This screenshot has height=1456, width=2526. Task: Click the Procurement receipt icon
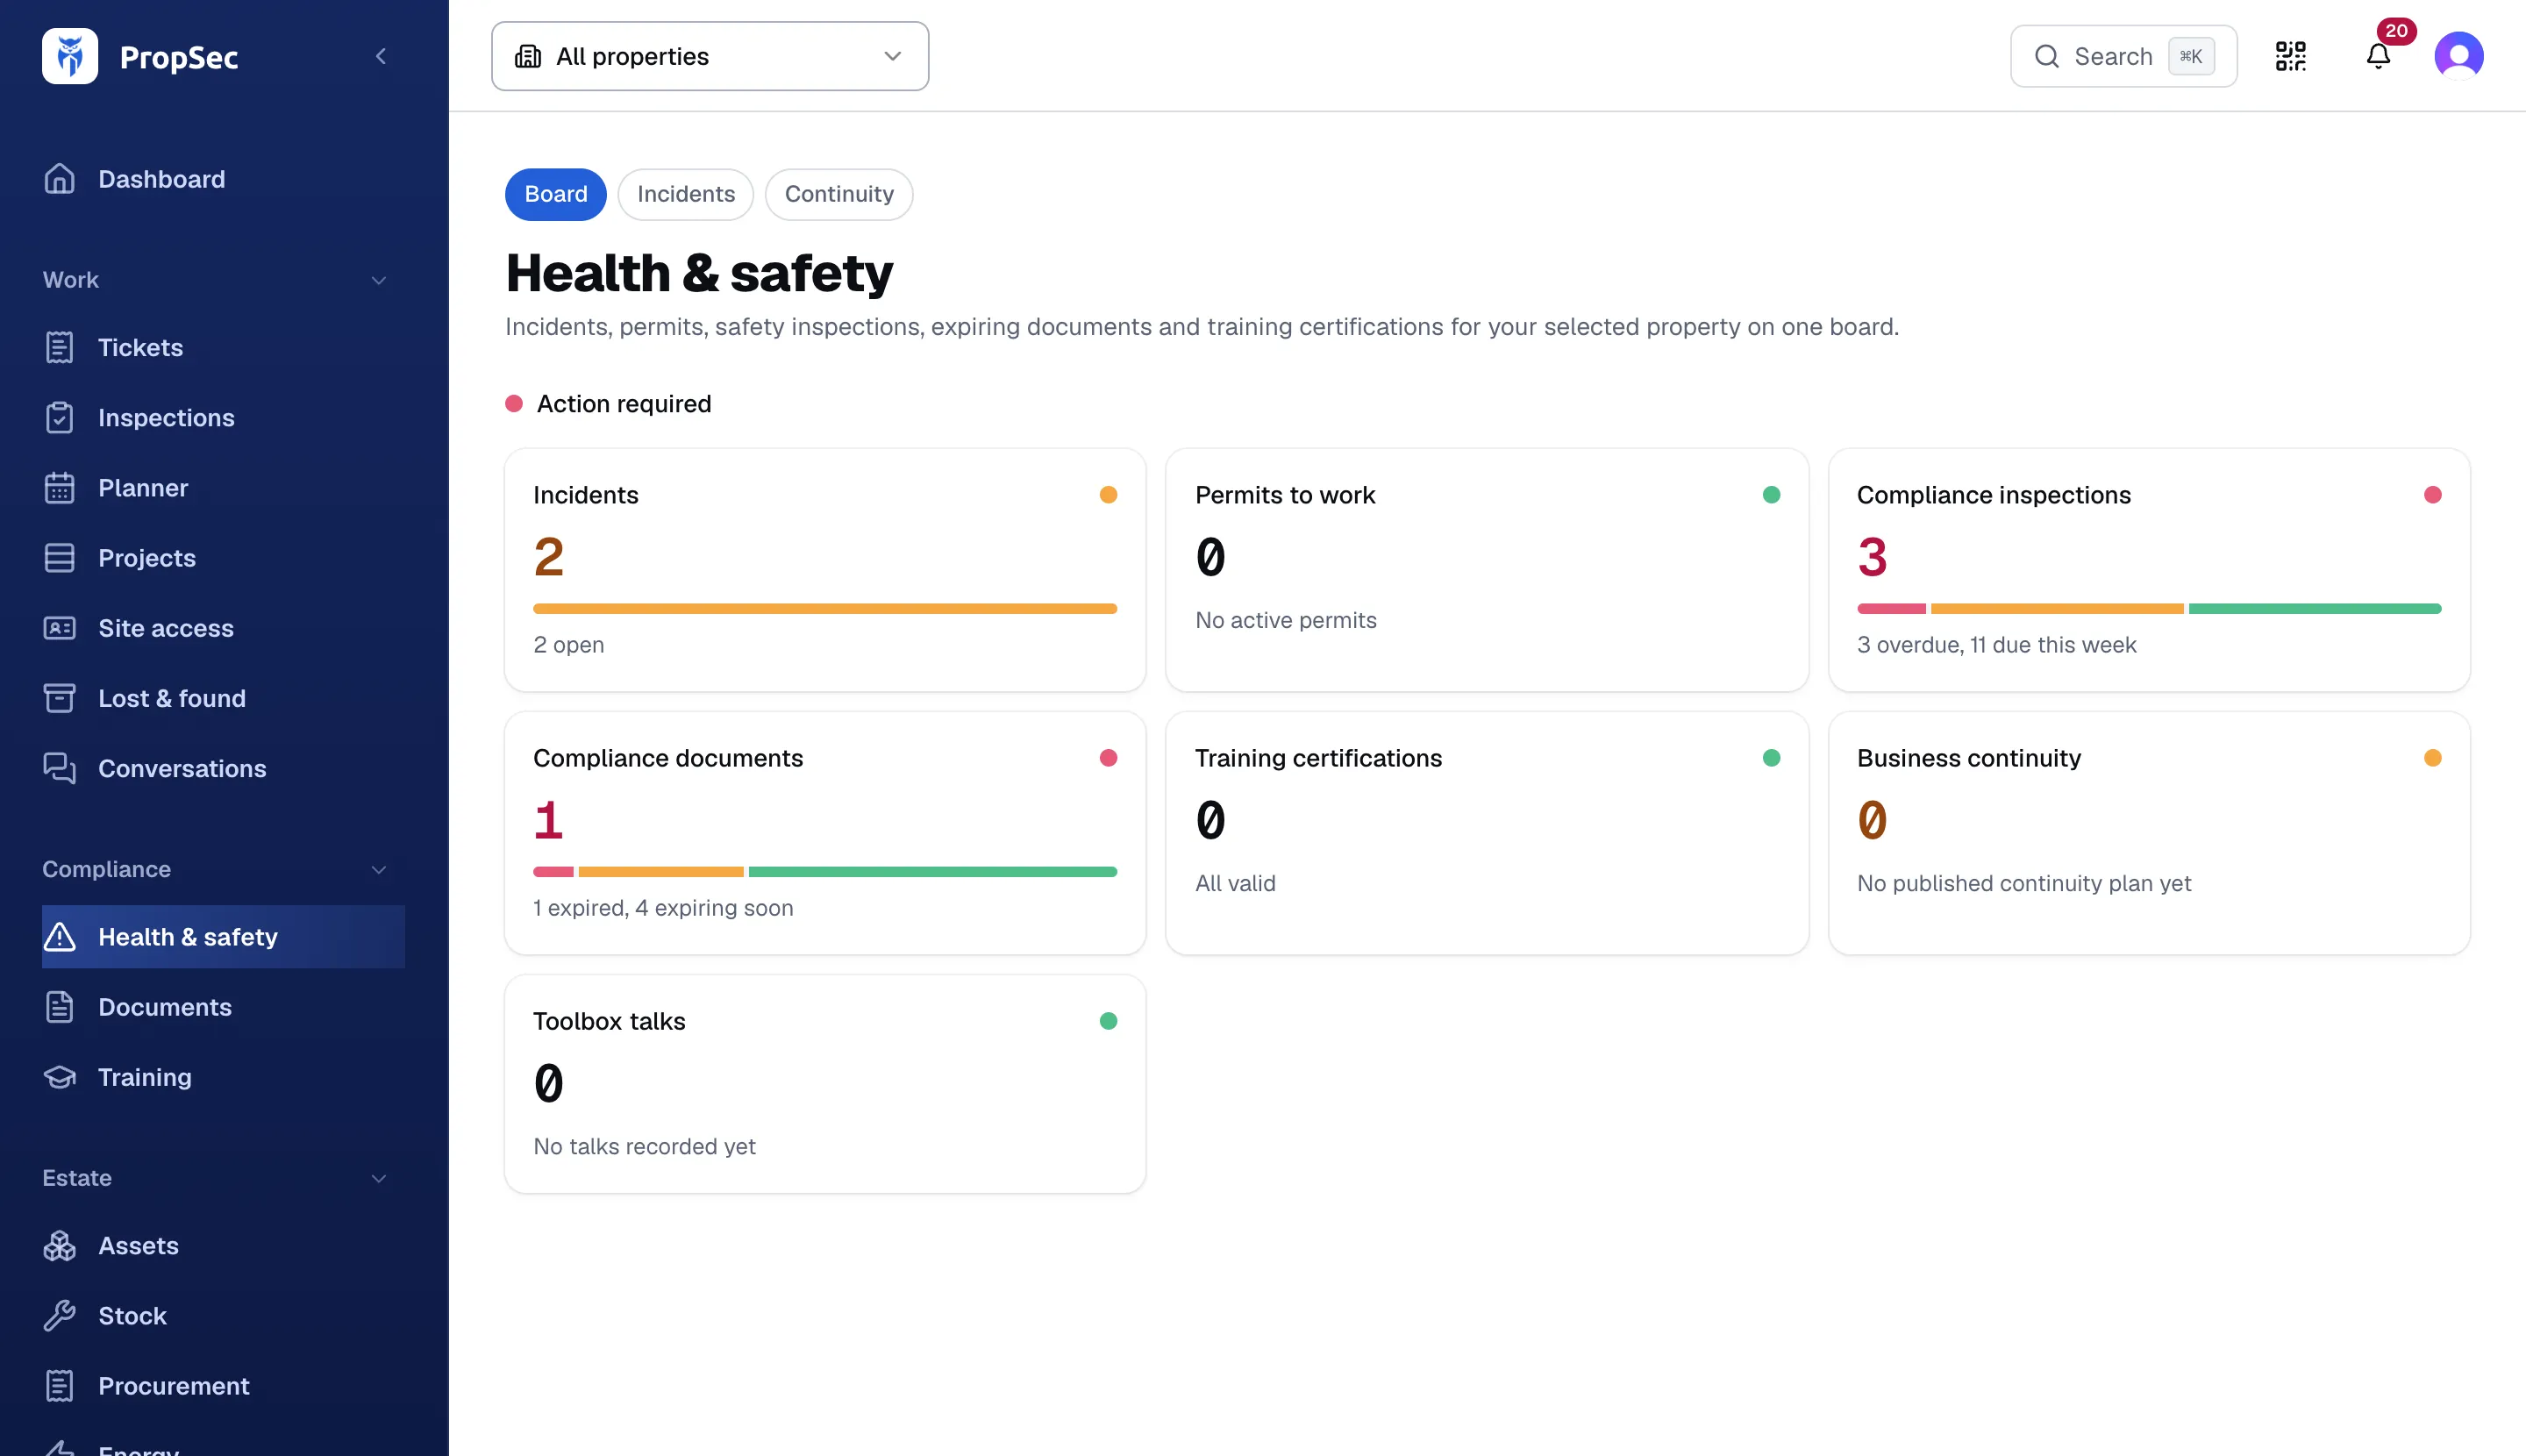coord(60,1386)
